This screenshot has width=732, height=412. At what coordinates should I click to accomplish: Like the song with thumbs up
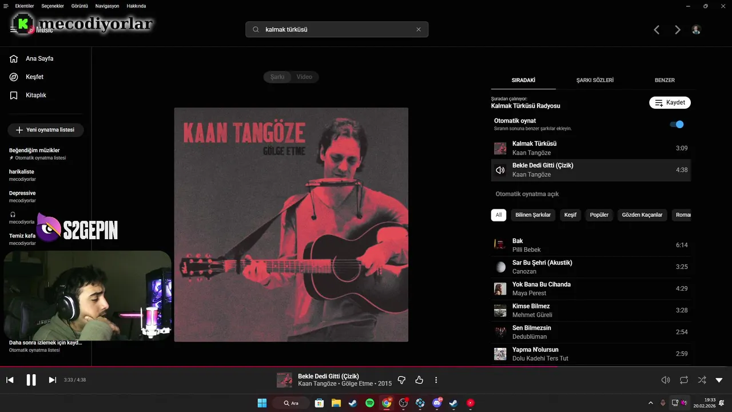419,380
